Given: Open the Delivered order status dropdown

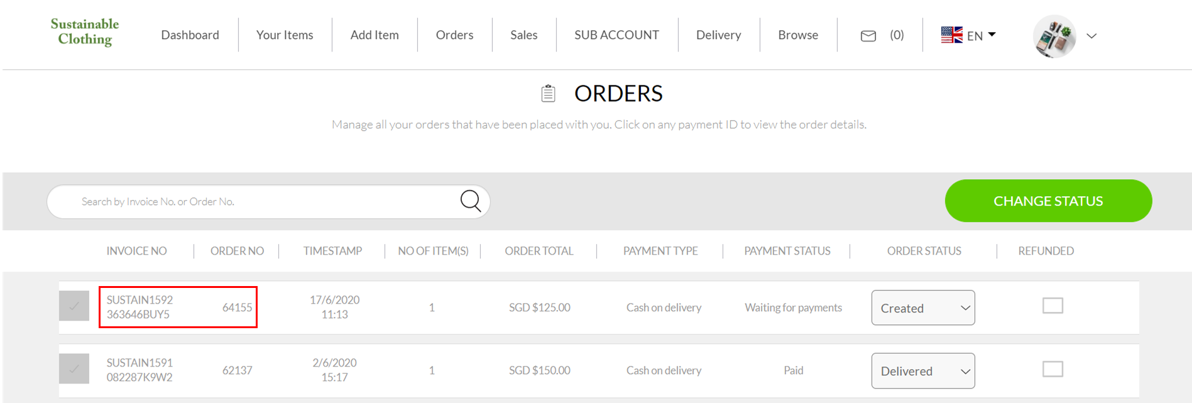Looking at the screenshot, I should point(923,370).
